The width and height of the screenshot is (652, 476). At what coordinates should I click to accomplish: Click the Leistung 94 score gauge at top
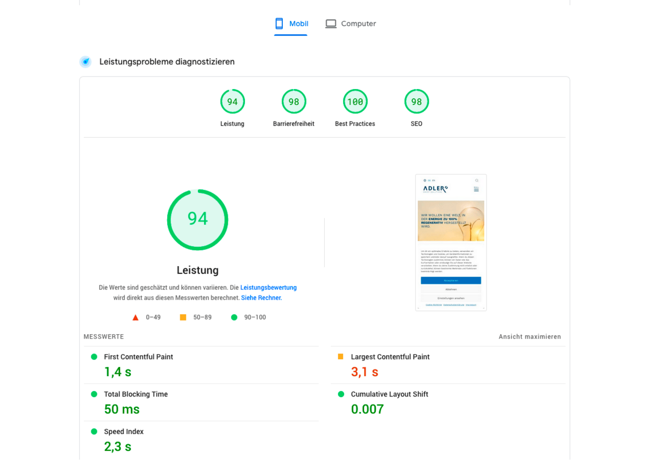pos(232,102)
